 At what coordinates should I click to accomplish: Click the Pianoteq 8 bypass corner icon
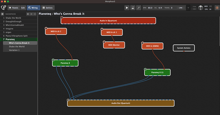(x=53, y=60)
